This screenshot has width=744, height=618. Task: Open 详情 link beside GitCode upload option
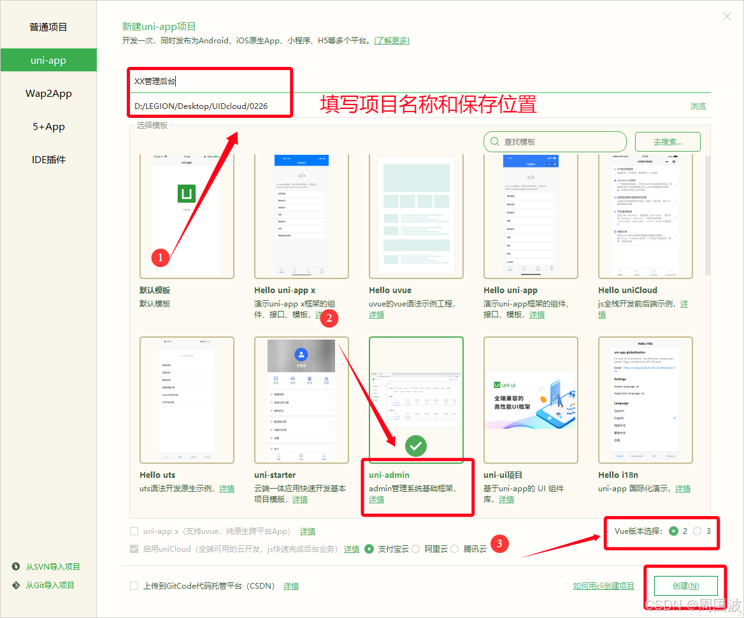coord(291,586)
